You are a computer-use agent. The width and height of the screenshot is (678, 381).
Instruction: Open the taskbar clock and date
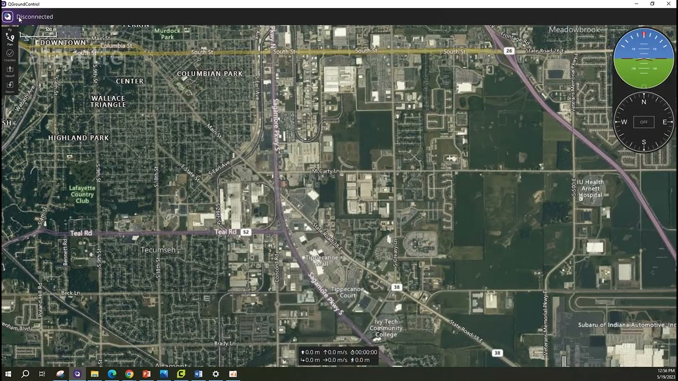pyautogui.click(x=666, y=374)
